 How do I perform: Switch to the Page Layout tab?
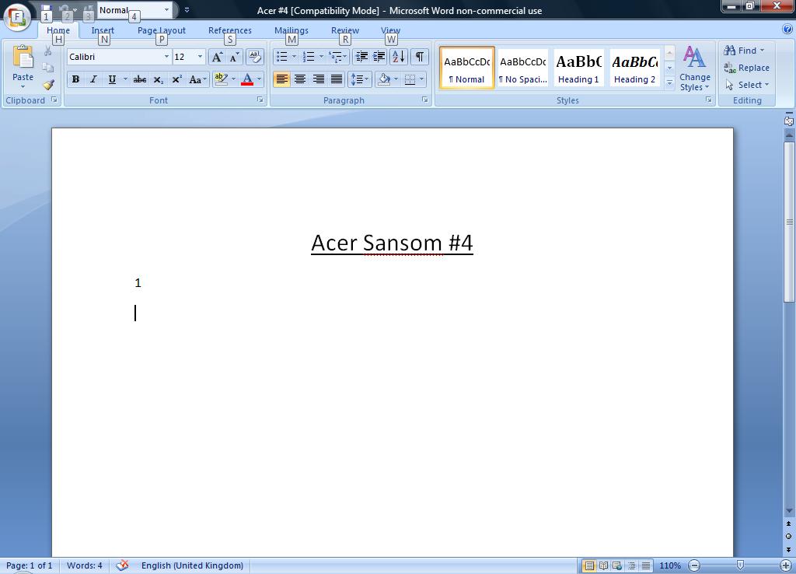(x=162, y=30)
